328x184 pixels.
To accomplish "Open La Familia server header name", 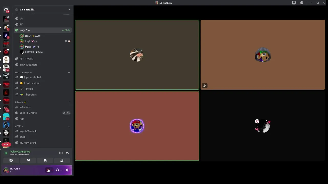I will 27,9.
